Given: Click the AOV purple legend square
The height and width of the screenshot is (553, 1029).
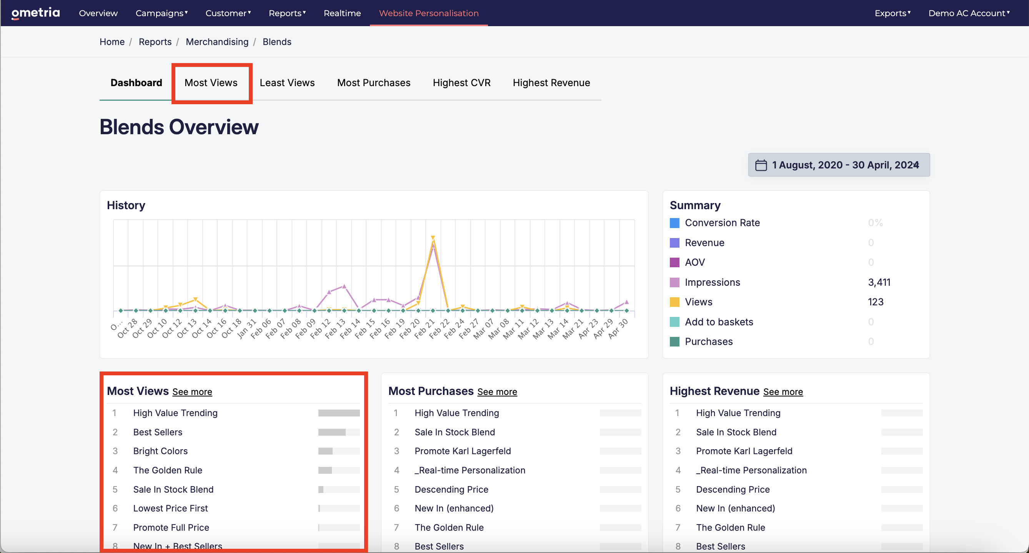Looking at the screenshot, I should pos(674,262).
